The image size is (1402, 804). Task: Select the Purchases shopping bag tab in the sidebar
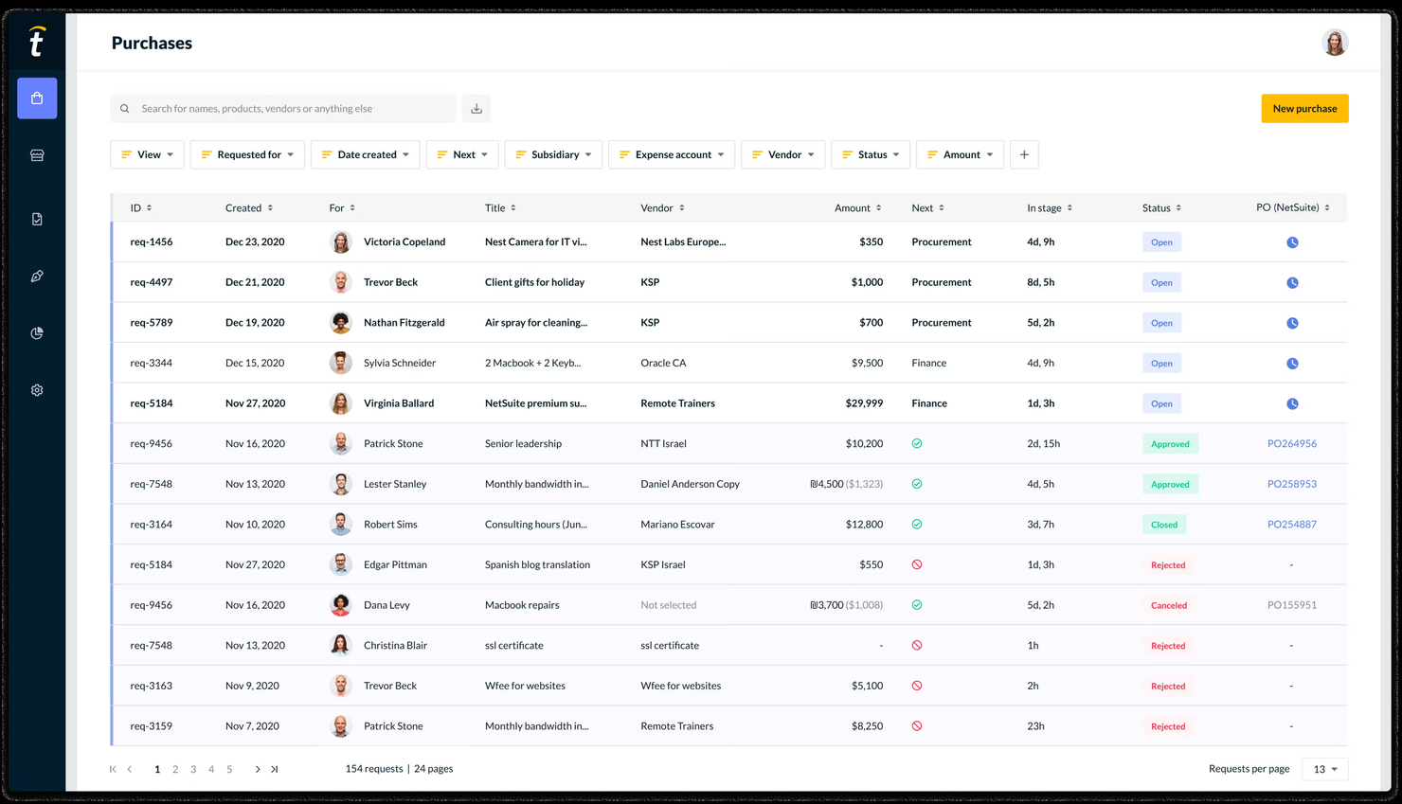click(37, 98)
